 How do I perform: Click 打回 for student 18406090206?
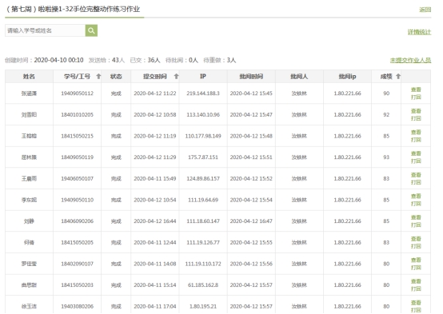[416, 225]
